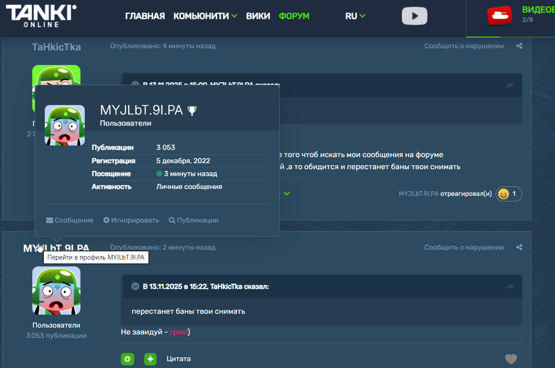Share the post published 2 minutes ago
The width and height of the screenshot is (555, 368).
pyautogui.click(x=519, y=247)
